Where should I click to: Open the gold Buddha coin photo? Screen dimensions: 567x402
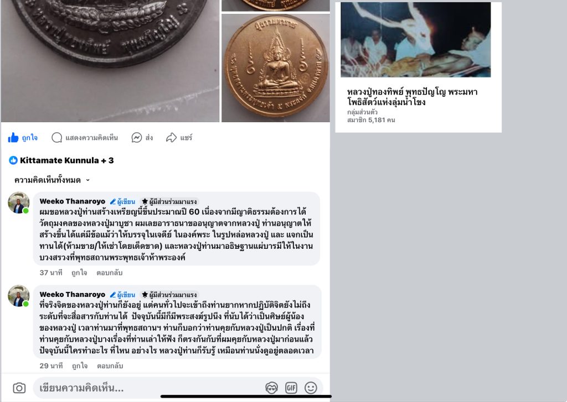pyautogui.click(x=276, y=68)
